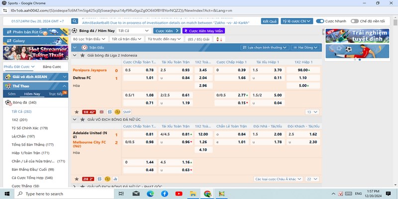Enable Chế độ nền tối dark mode
Screen dimensions: 398x199
click(354, 21)
